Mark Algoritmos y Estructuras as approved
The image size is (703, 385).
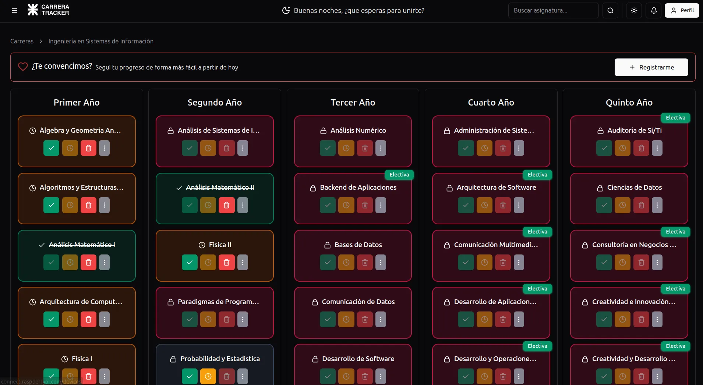51,205
